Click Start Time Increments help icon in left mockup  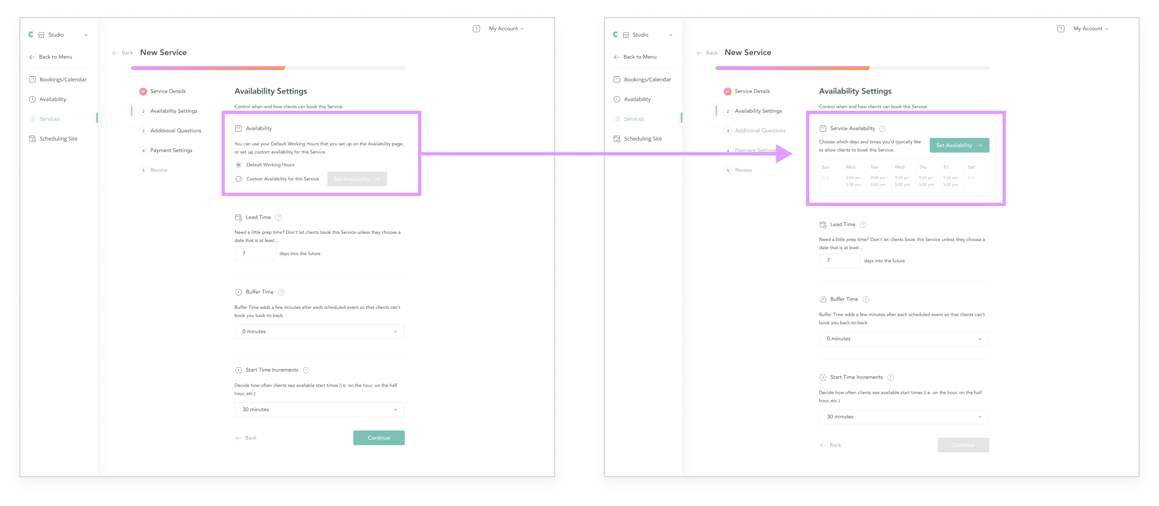pyautogui.click(x=306, y=370)
